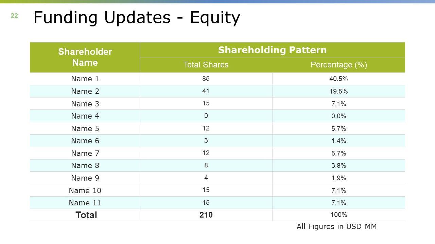Select the Shareholding Pattern header cell
This screenshot has height=244, width=435.
(x=272, y=50)
